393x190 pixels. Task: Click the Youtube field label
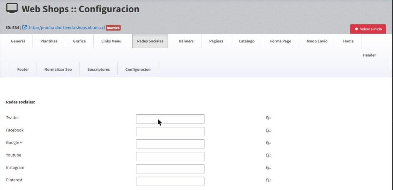(13, 155)
